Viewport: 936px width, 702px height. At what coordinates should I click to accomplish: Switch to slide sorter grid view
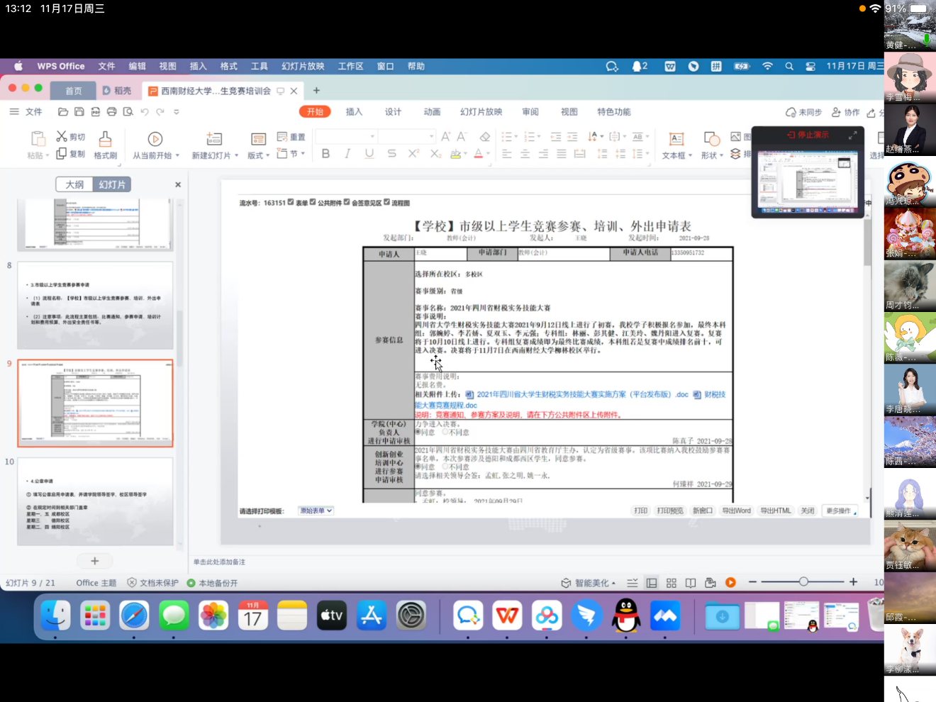coord(672,583)
